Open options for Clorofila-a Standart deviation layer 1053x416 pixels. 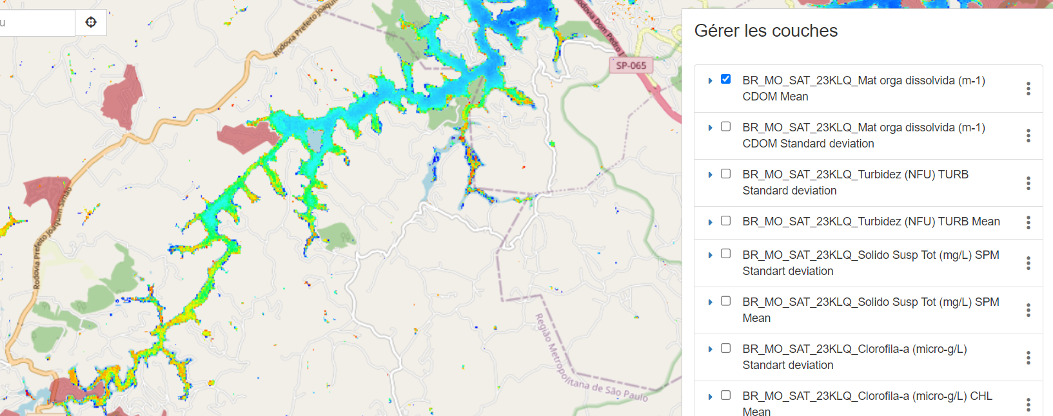[1028, 357]
